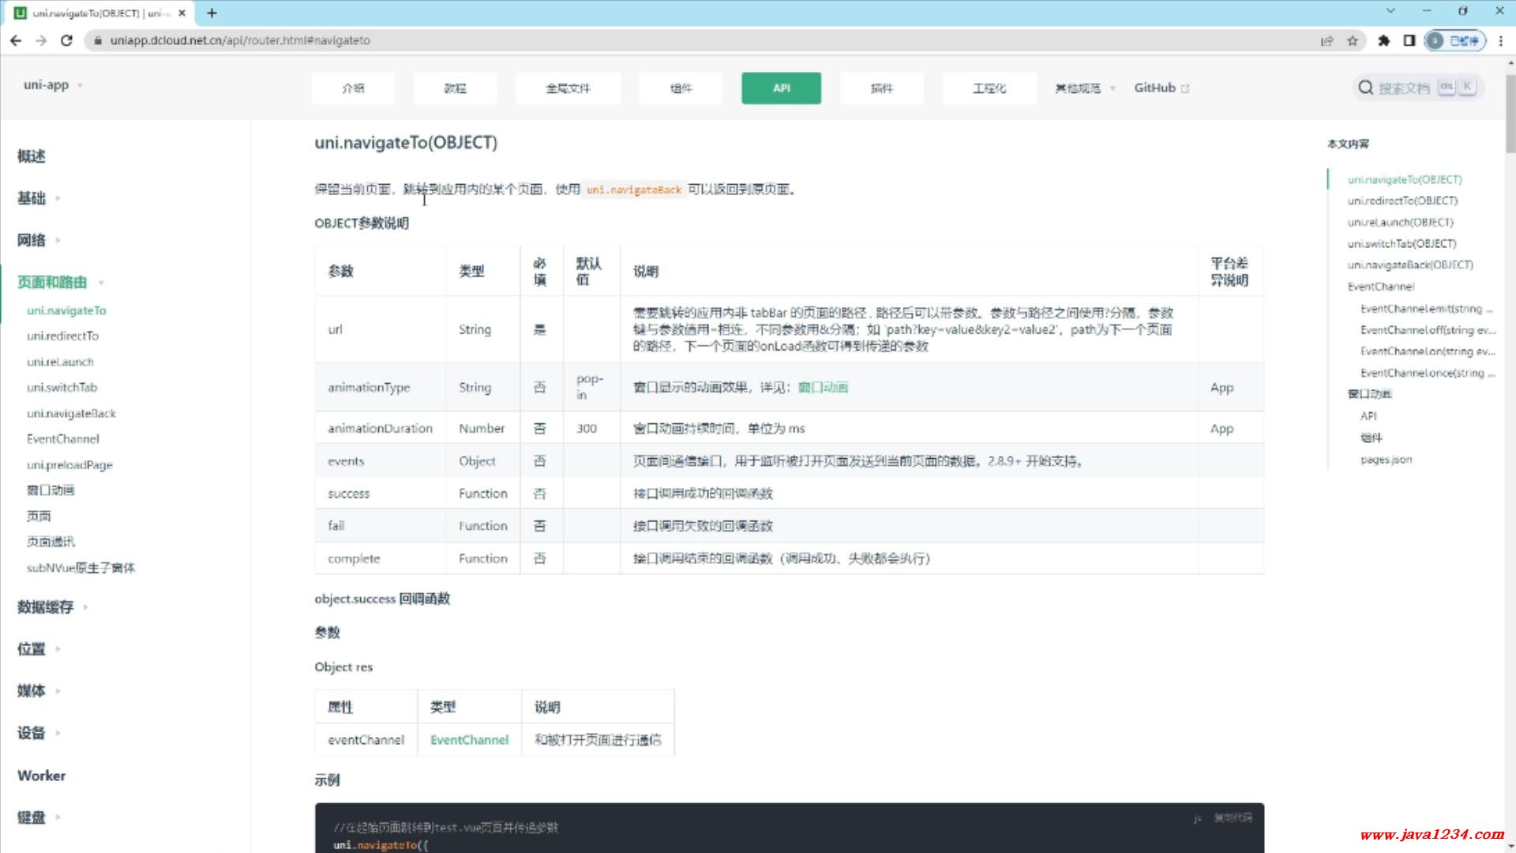This screenshot has height=853, width=1516.
Task: Open the Chrome three-dot menu
Action: tap(1501, 40)
